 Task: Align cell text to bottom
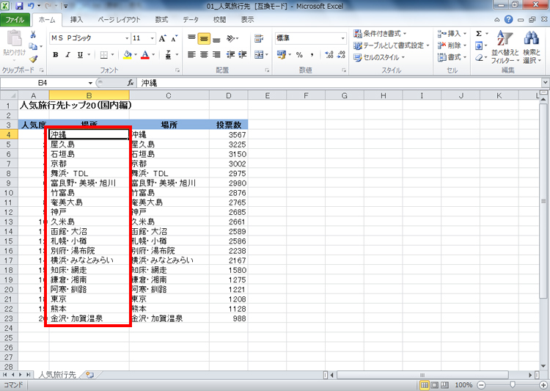[217, 39]
